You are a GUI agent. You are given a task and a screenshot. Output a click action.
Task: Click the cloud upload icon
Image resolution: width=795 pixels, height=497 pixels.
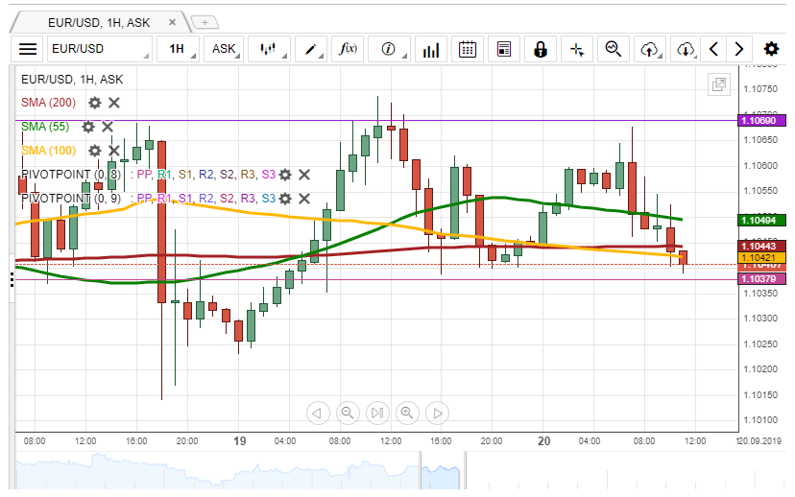(650, 49)
